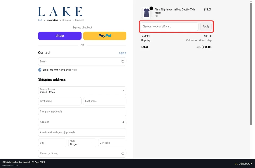This screenshot has width=255, height=168.
Task: Click the page vertical scrollbar
Action: [x=251, y=64]
